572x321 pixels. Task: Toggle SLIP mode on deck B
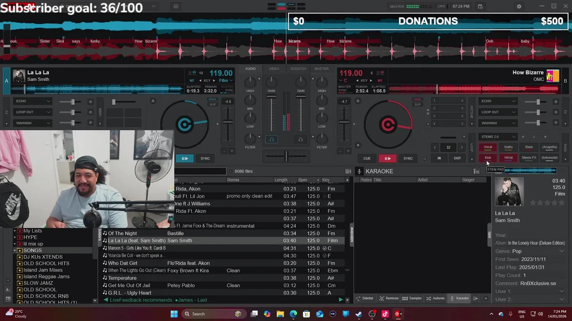[417, 104]
